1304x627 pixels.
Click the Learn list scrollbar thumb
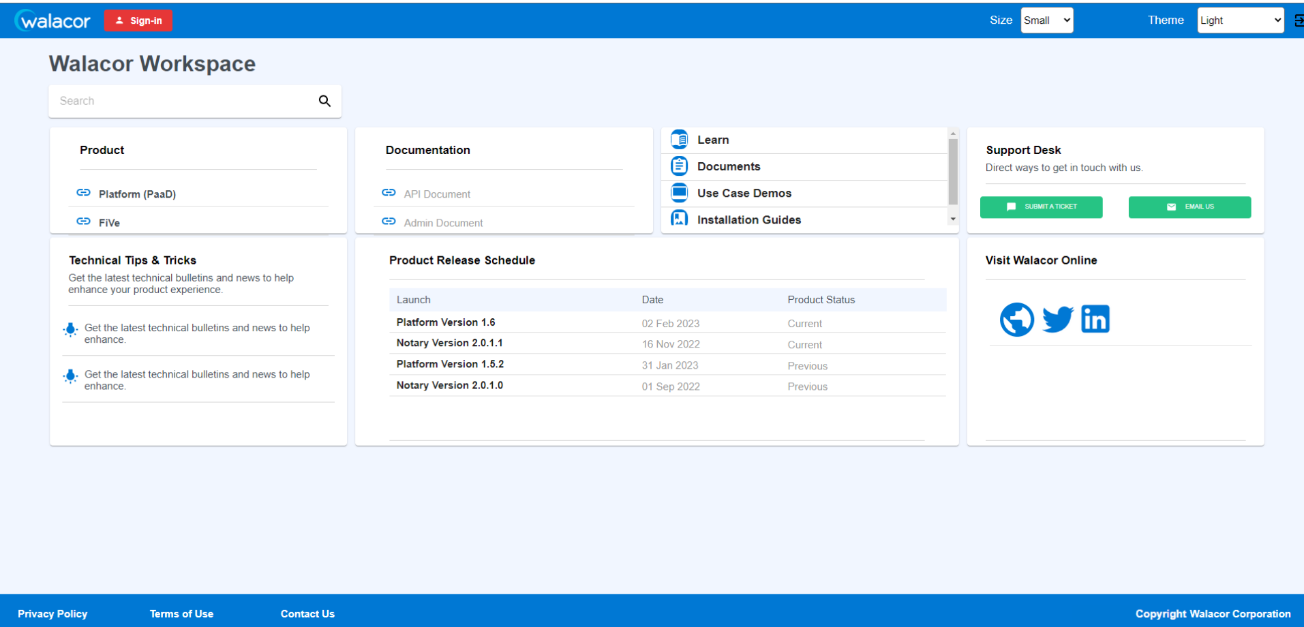953,172
